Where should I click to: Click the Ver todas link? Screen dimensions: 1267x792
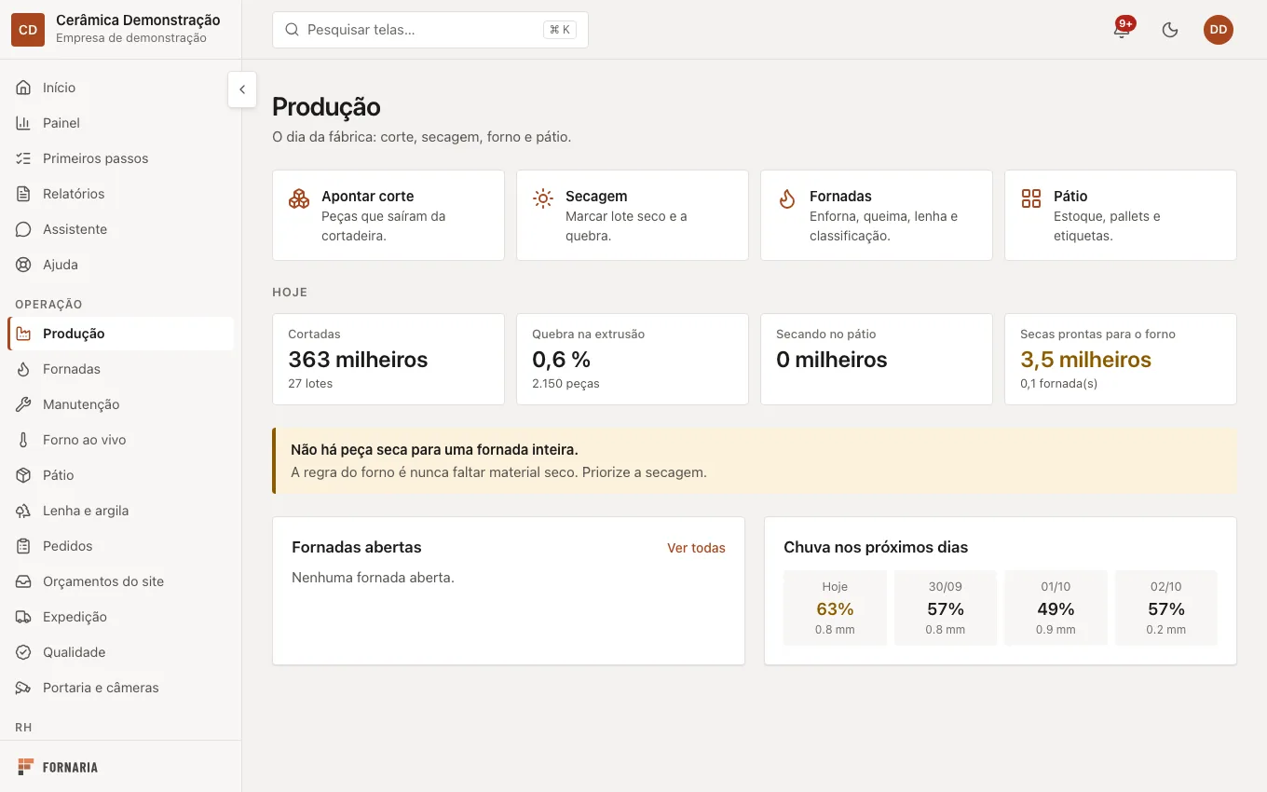(x=696, y=548)
